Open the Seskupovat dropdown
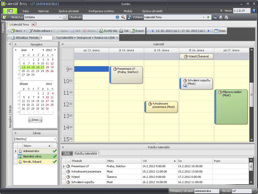 coord(85,38)
